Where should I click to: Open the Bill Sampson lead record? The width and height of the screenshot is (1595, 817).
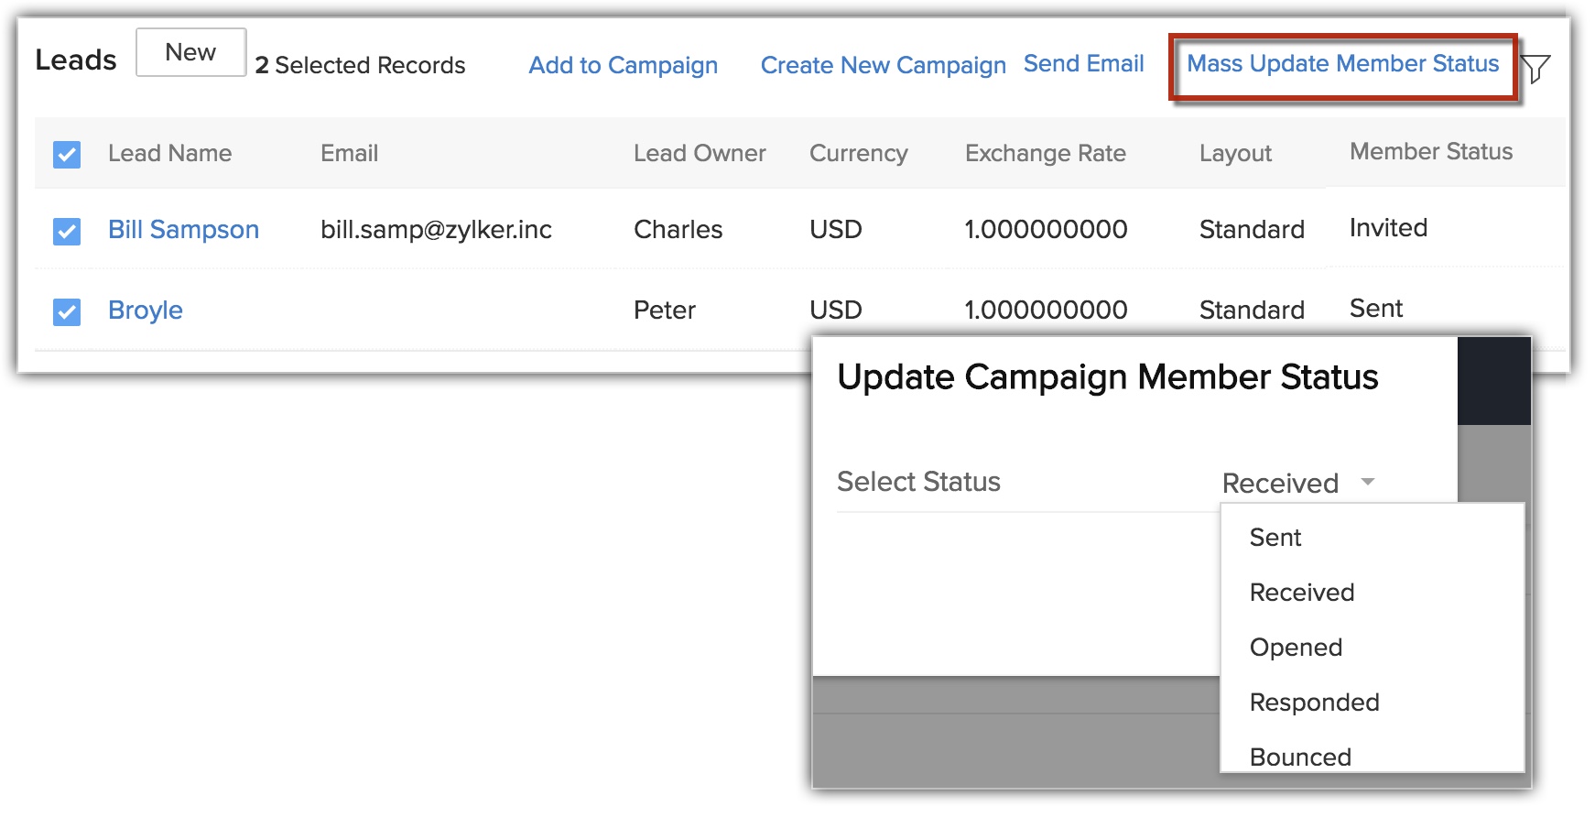pyautogui.click(x=183, y=230)
